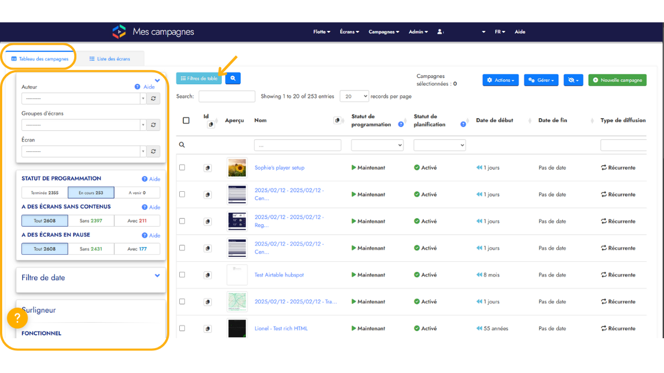Open the Lionel - Test rich HTML campaign
The height and width of the screenshot is (373, 664).
click(x=281, y=328)
